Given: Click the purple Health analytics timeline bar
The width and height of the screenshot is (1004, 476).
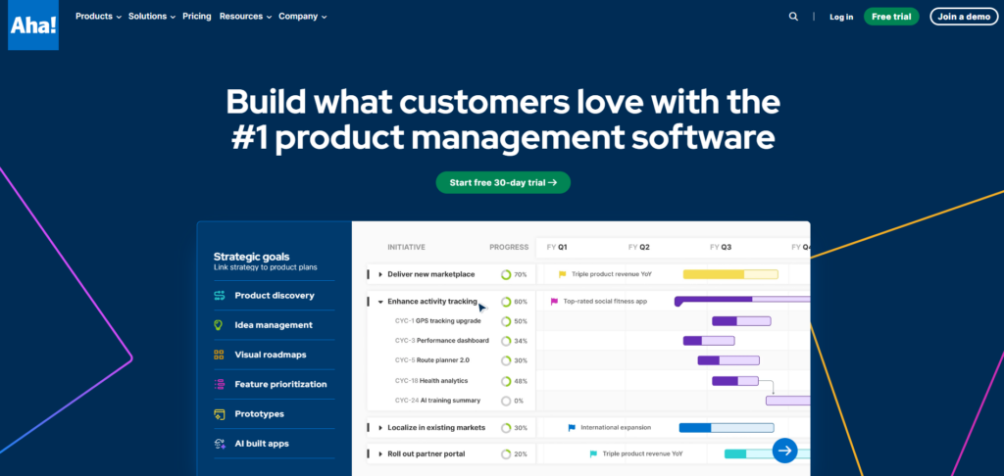Looking at the screenshot, I should click(x=735, y=381).
